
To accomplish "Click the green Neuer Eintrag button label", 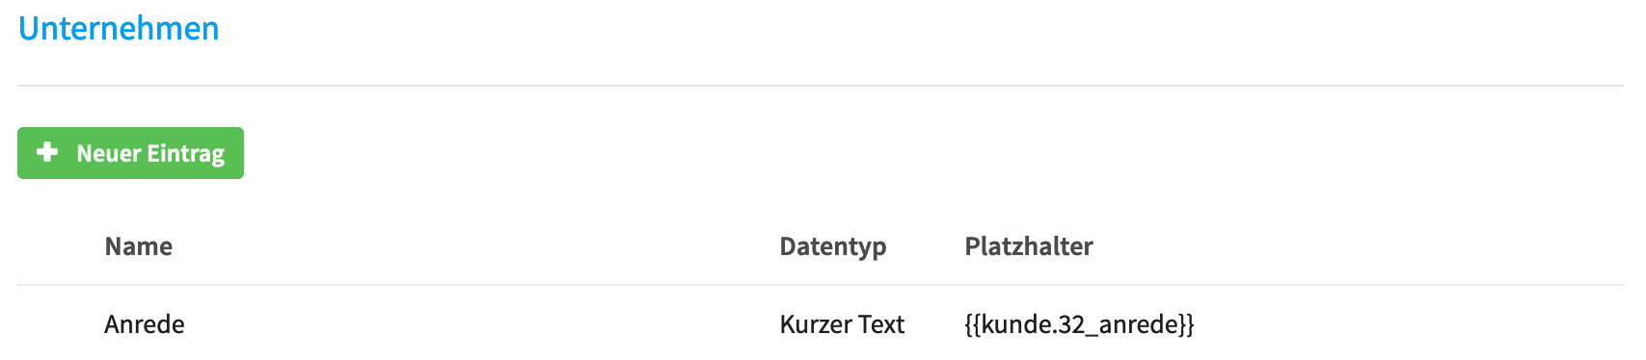I will (x=150, y=153).
